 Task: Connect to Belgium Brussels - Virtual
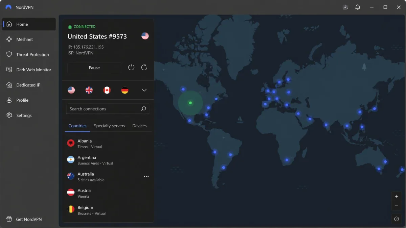[108, 210]
